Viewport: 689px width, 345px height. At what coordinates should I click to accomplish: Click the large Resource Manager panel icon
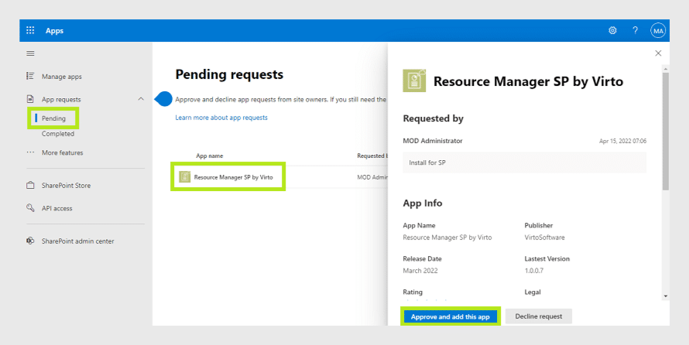coord(414,80)
